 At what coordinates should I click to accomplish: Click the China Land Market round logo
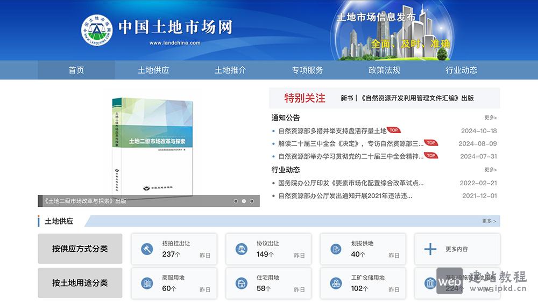(97, 30)
